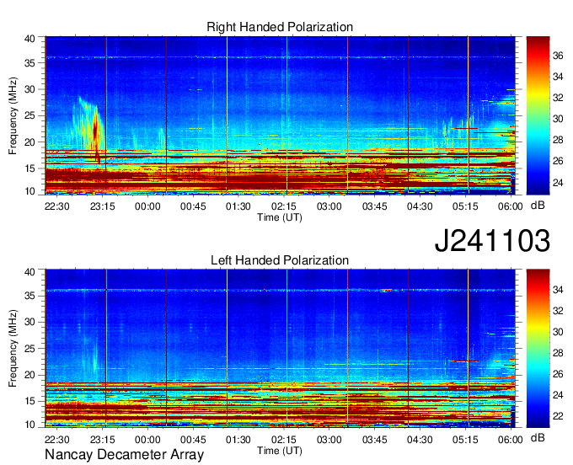
Task: Click the "35" frequency tick of Right Handed plot
Action: [x=29, y=63]
